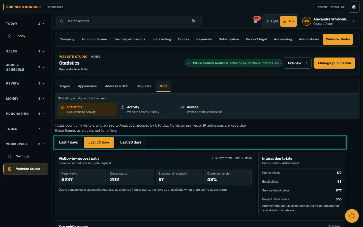The image size is (363, 227).
Task: Select the Last 30 days range
Action: pos(99,143)
